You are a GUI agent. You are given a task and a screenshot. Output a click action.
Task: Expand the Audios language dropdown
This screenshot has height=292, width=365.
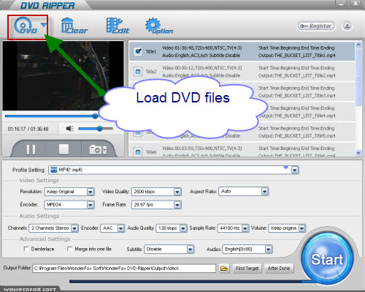(268, 250)
